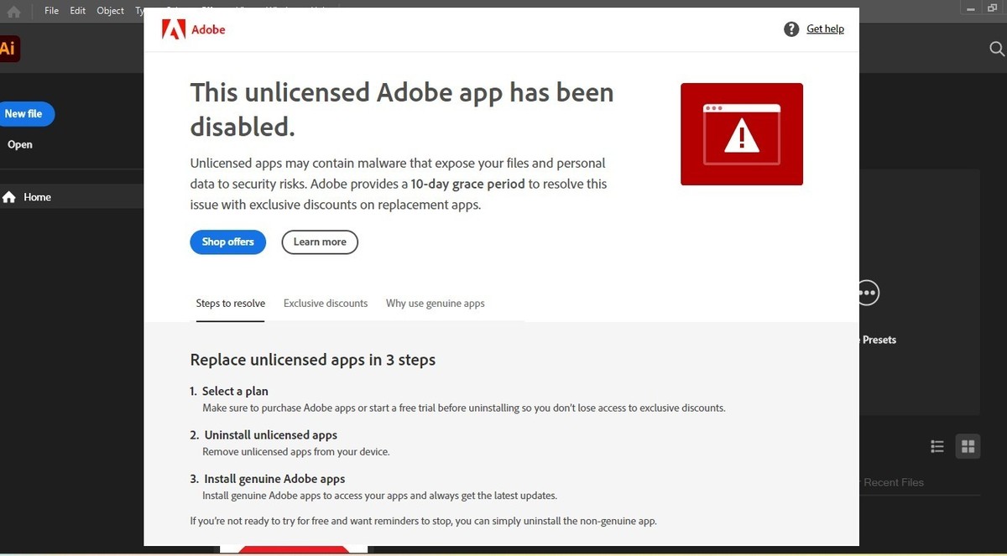
Task: Click the red Adobe logo
Action: 174,29
